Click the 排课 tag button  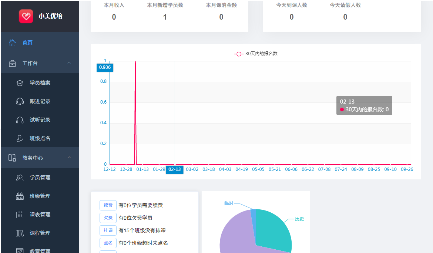tap(108, 230)
